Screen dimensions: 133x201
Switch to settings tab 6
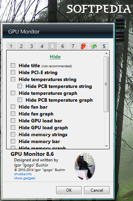pos(63,46)
